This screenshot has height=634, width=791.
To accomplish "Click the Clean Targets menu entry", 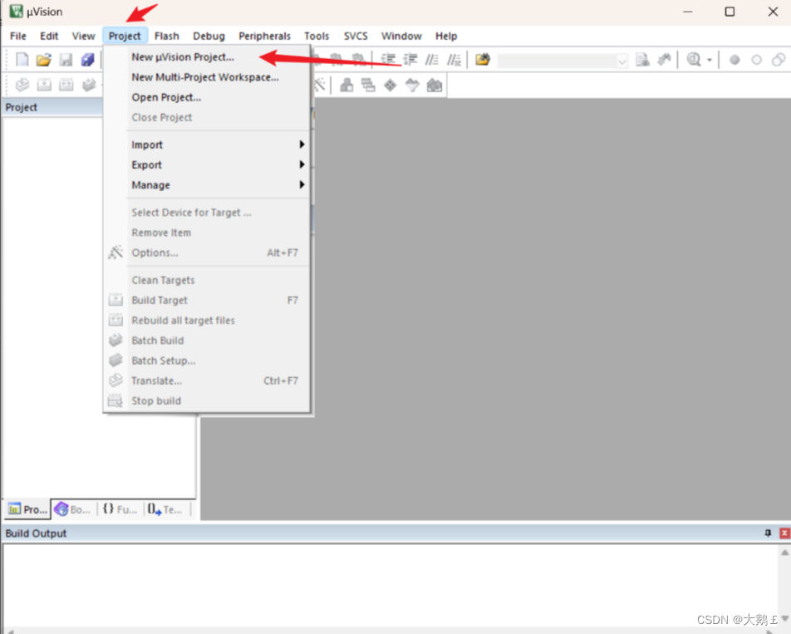I will (207, 280).
